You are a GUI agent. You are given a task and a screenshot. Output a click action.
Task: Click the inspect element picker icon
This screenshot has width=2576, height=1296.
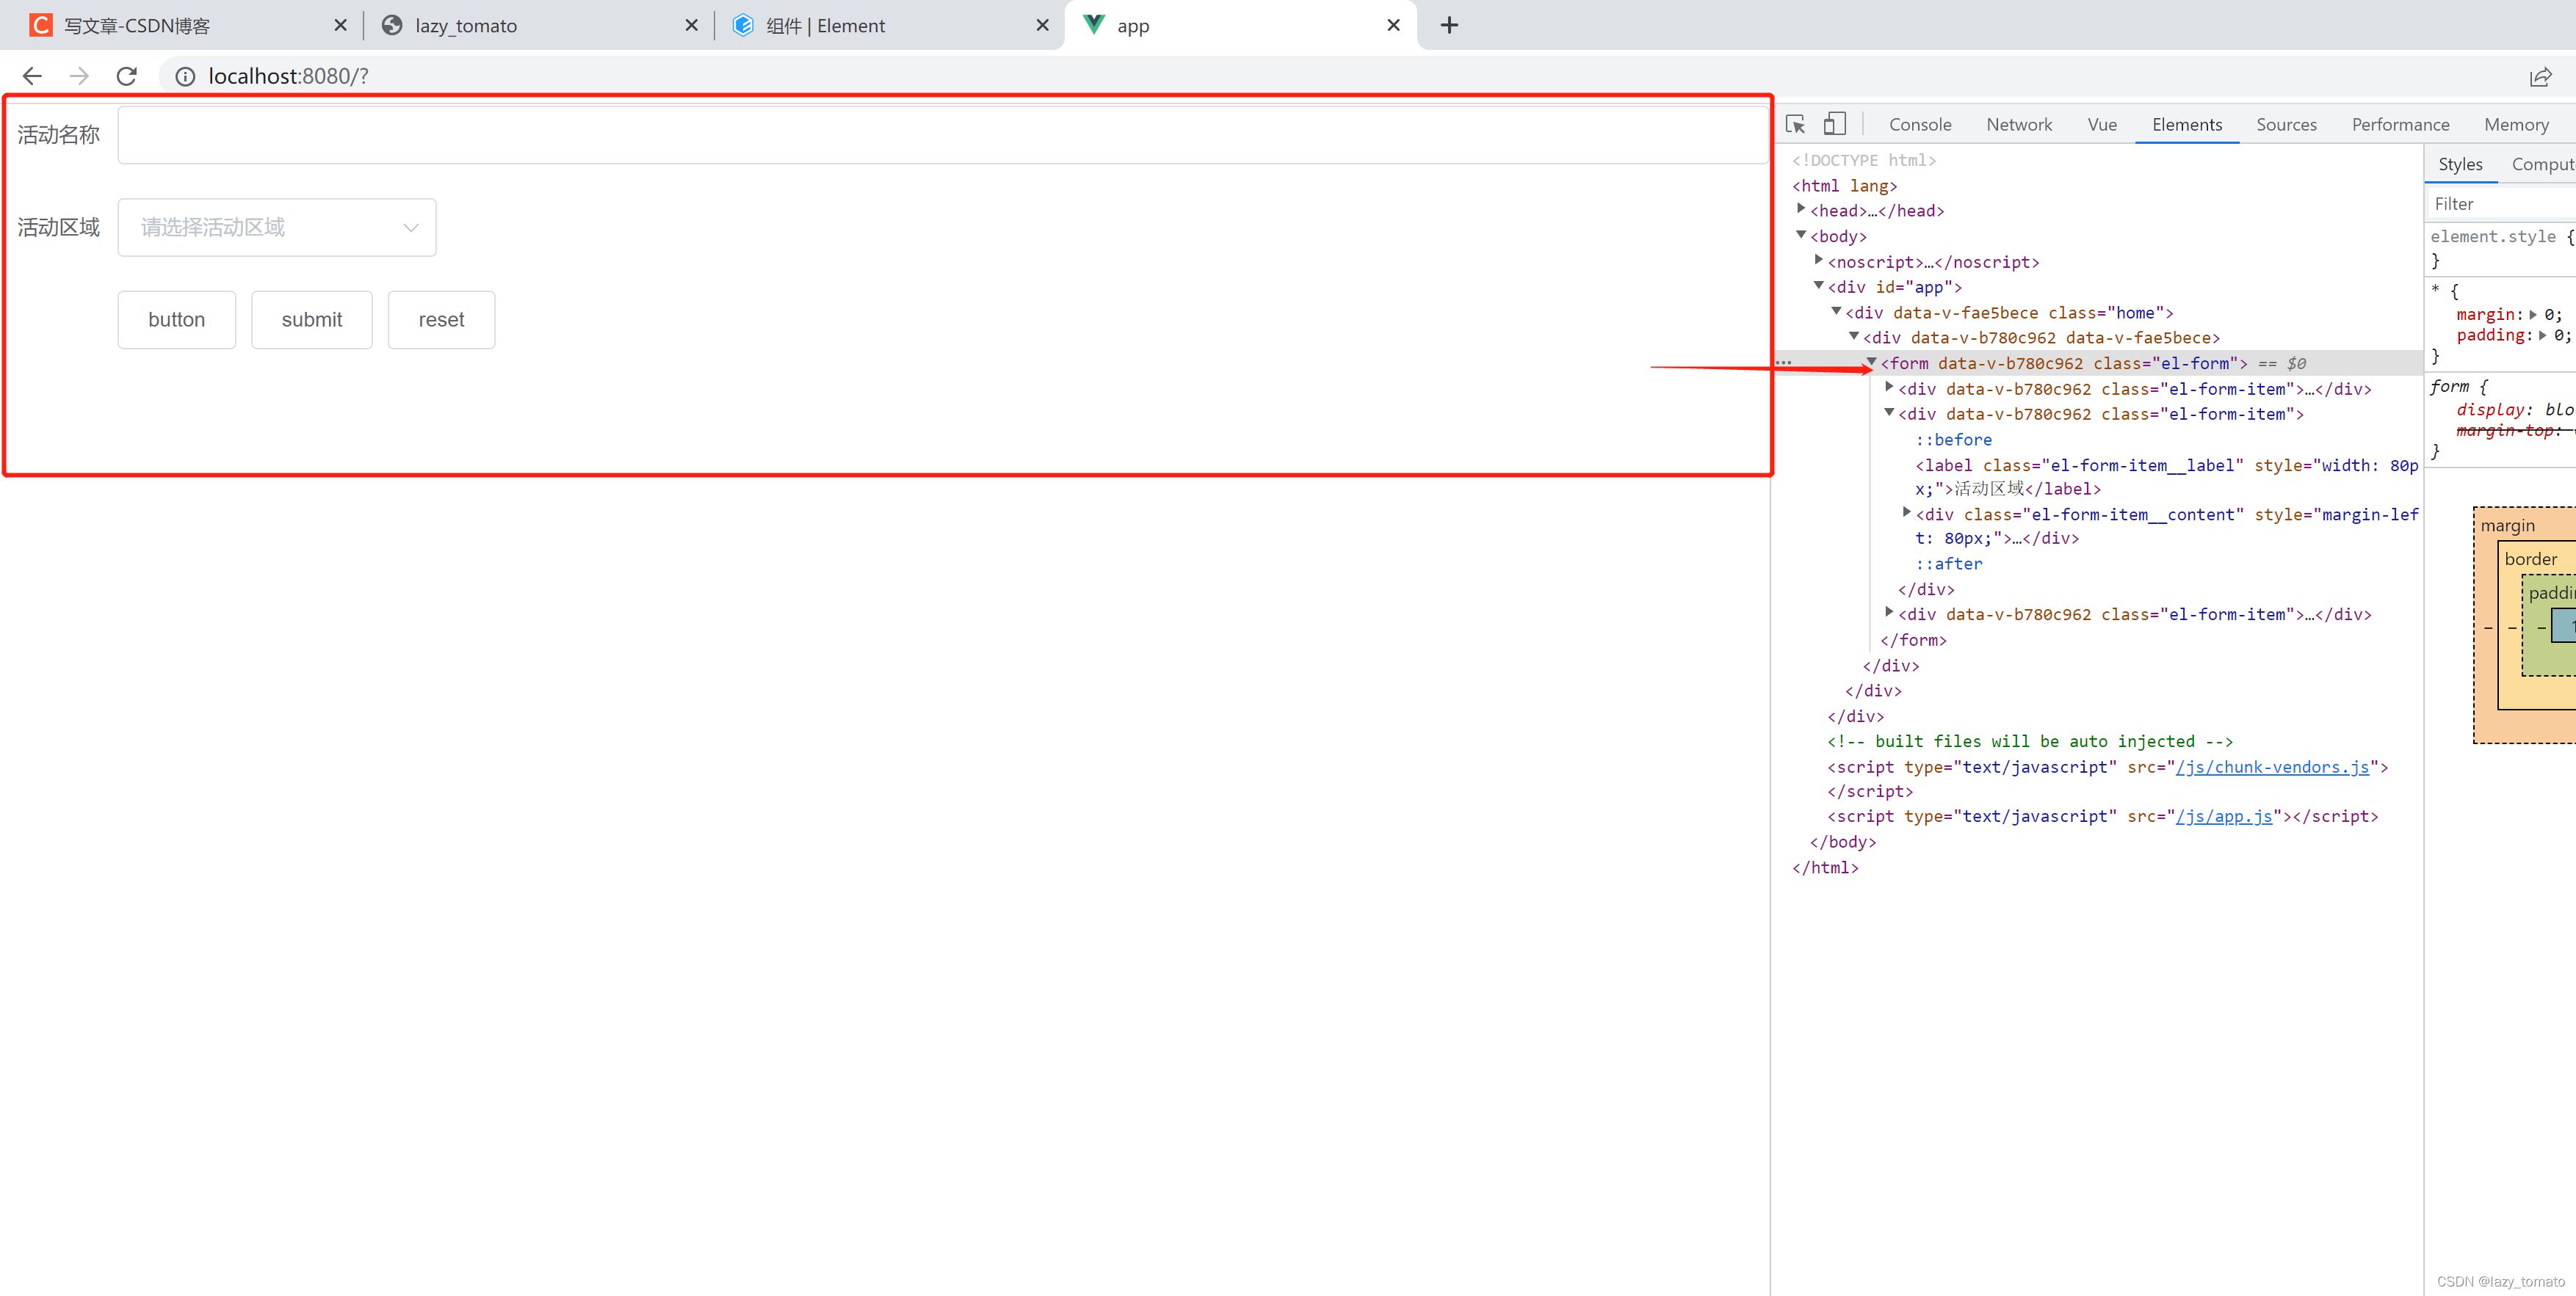coord(1795,125)
